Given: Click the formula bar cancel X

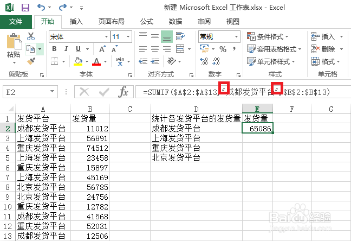Looking at the screenshot, I should [84, 92].
